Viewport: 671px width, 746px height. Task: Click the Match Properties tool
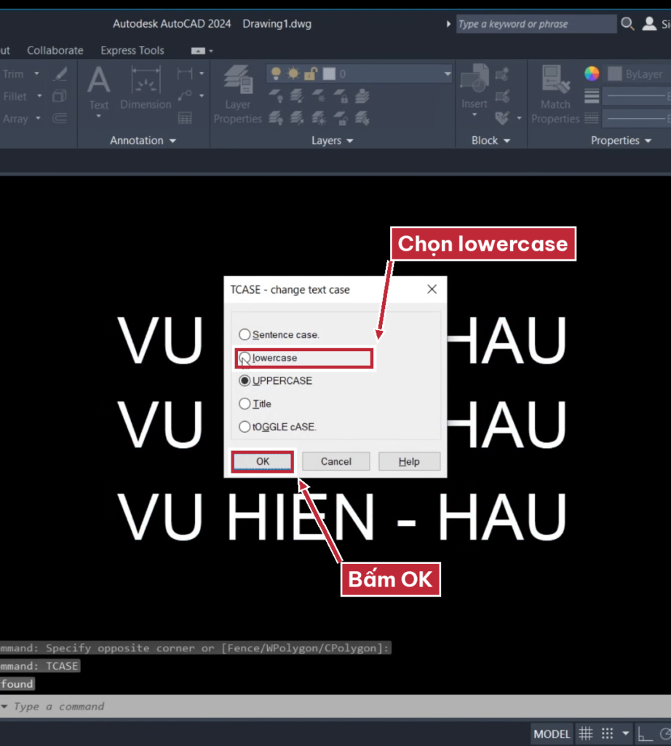[555, 95]
